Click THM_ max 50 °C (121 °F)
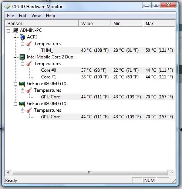The height and width of the screenshot is (189, 182). click(159, 50)
